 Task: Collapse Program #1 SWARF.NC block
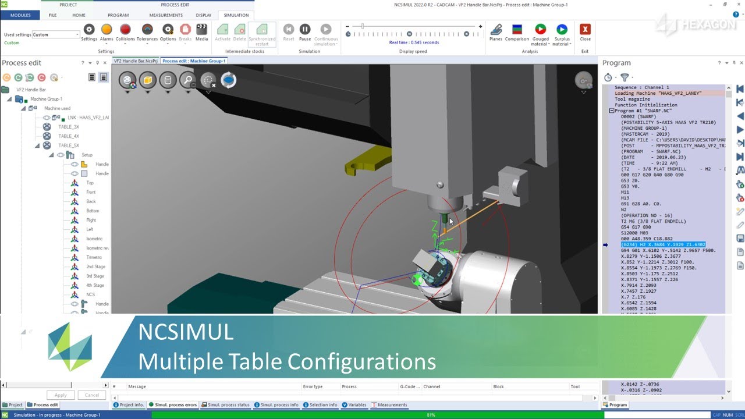(x=611, y=111)
